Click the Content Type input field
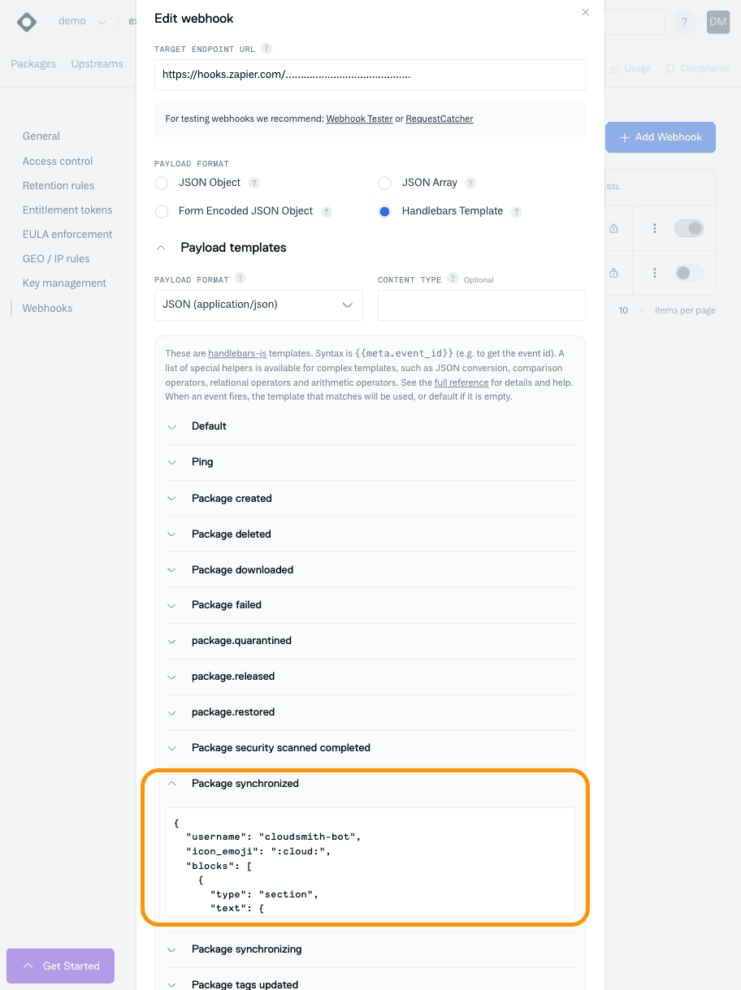Image resolution: width=741 pixels, height=990 pixels. 481,305
